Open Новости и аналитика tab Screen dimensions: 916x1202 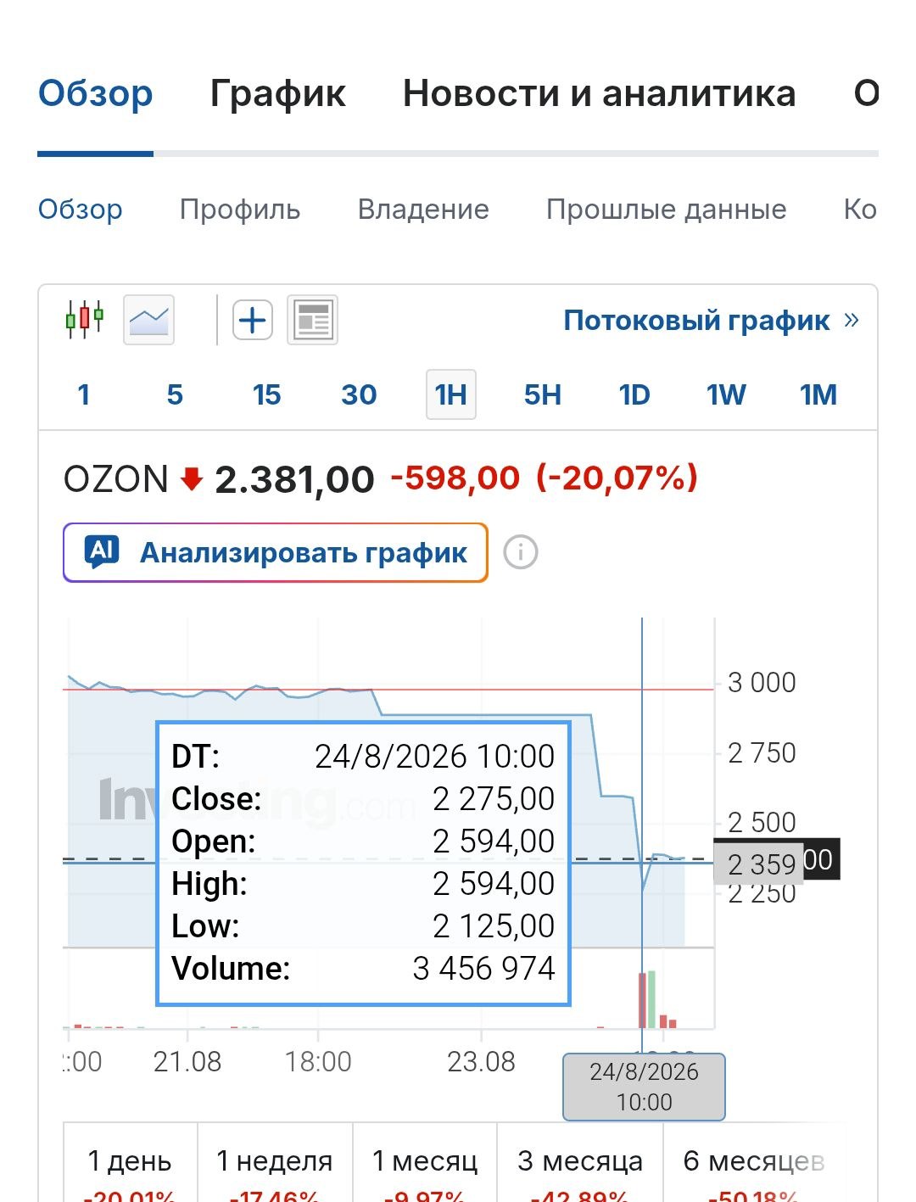click(x=599, y=93)
